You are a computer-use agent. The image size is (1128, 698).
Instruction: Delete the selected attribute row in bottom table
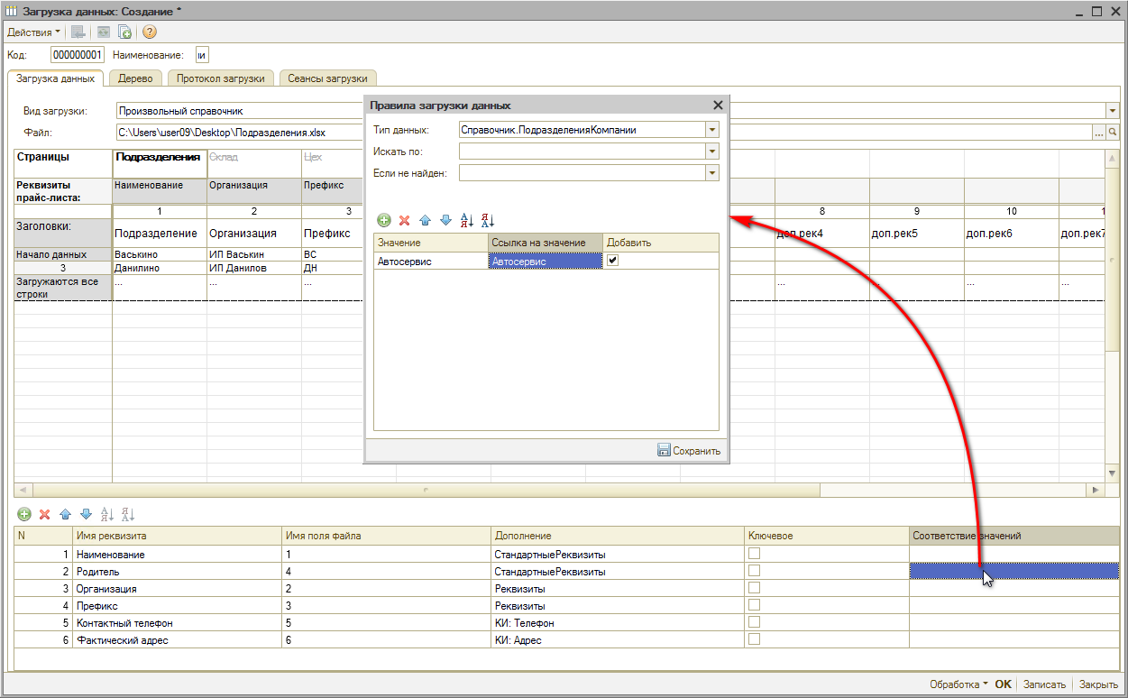click(44, 514)
